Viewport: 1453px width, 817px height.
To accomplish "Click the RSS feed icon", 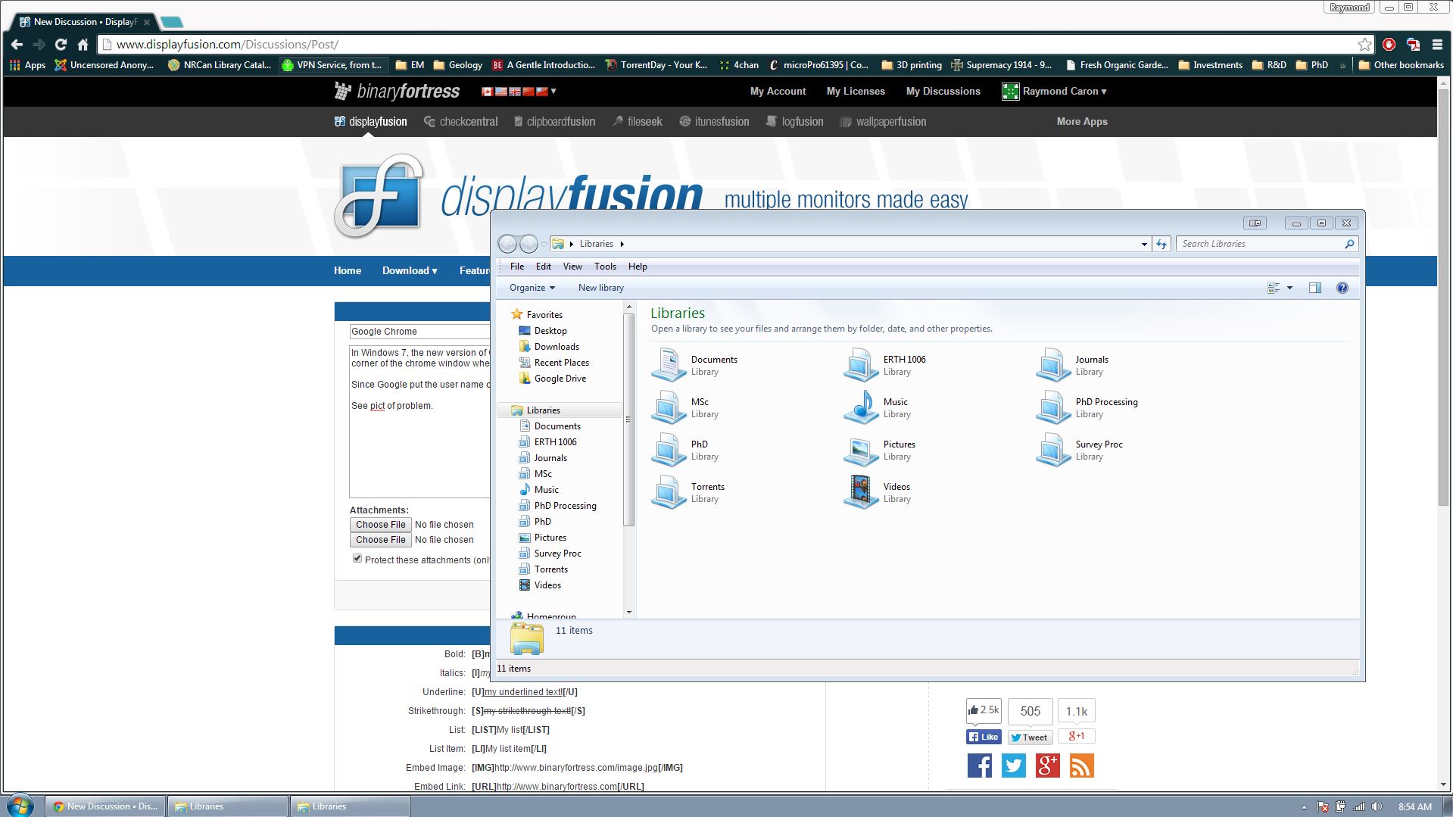I will coord(1081,766).
